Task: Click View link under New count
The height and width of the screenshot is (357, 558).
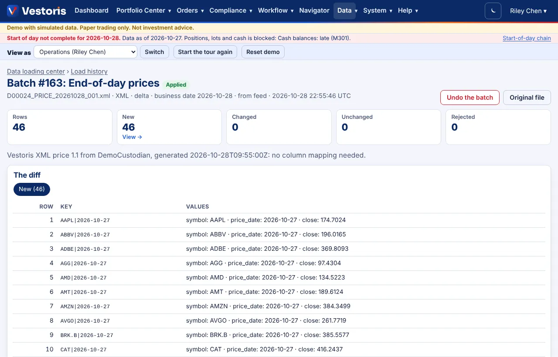Action: pos(132,137)
